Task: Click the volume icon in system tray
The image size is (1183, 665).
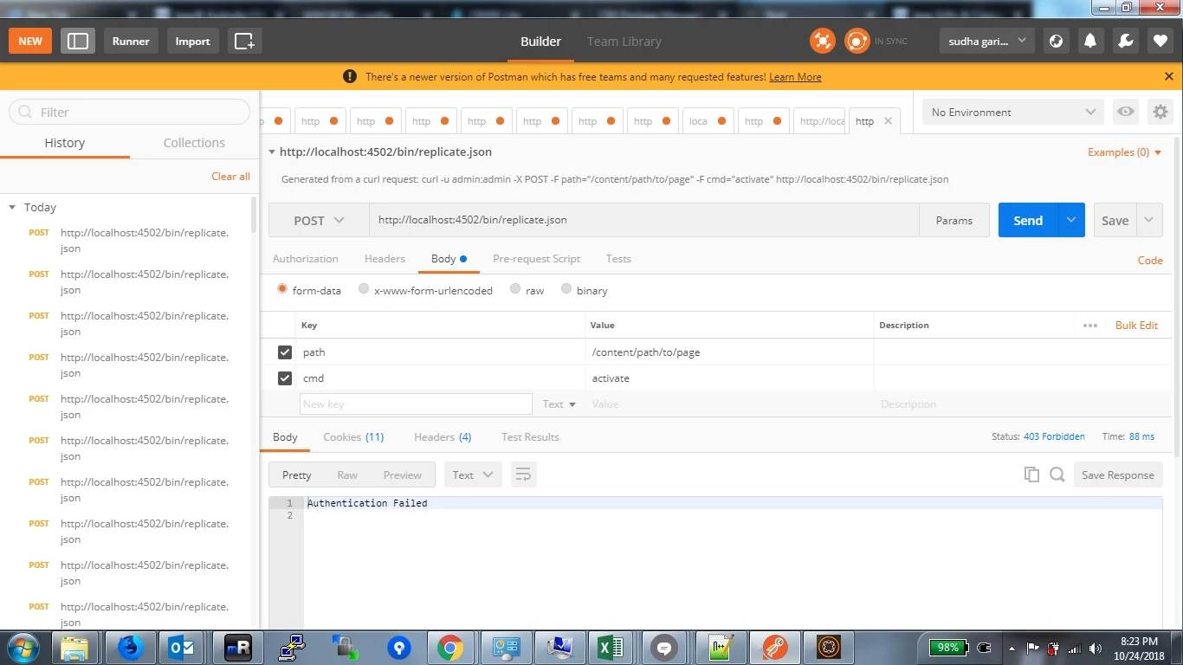Action: point(1095,648)
